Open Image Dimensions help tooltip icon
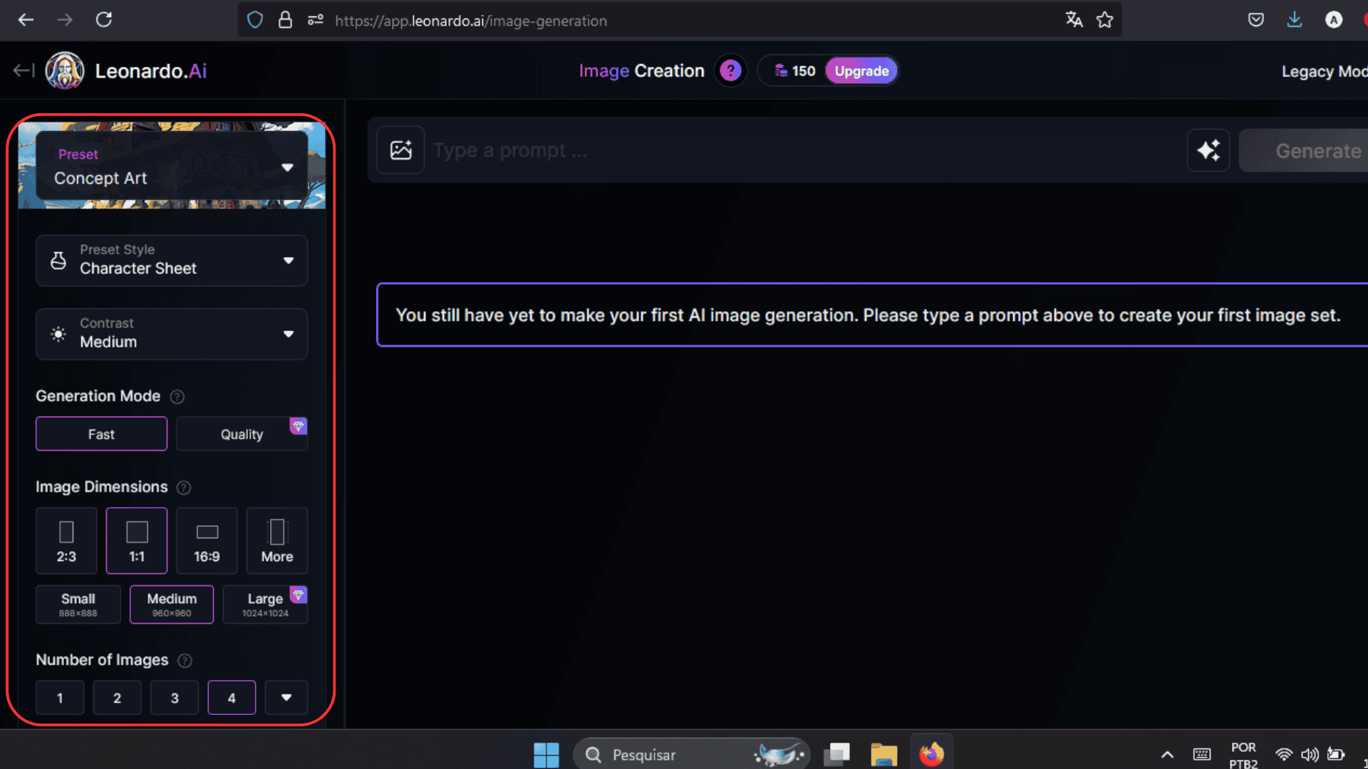 click(x=184, y=488)
